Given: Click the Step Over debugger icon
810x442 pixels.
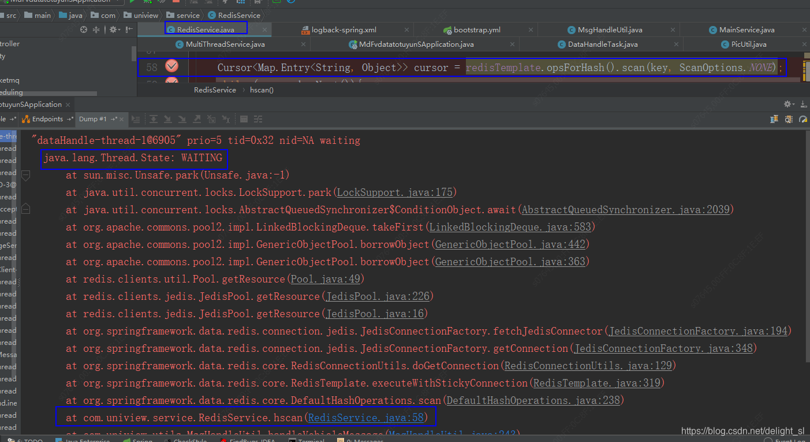Looking at the screenshot, I should coord(154,119).
